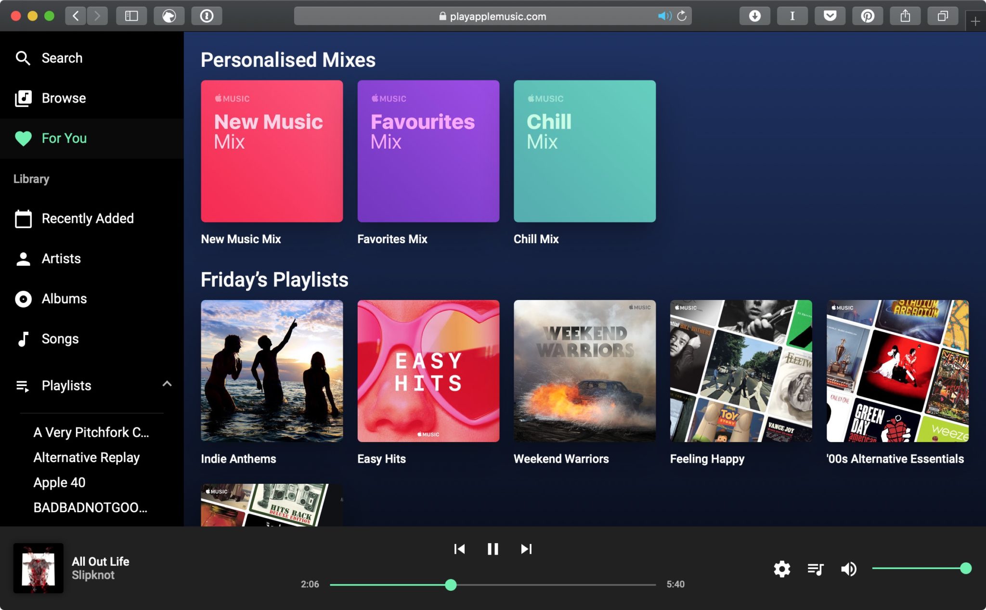This screenshot has width=986, height=610.
Task: Go back with Safari back arrow
Action: click(76, 16)
